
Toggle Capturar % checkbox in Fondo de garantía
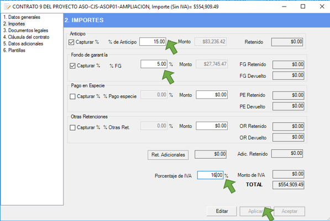click(72, 66)
